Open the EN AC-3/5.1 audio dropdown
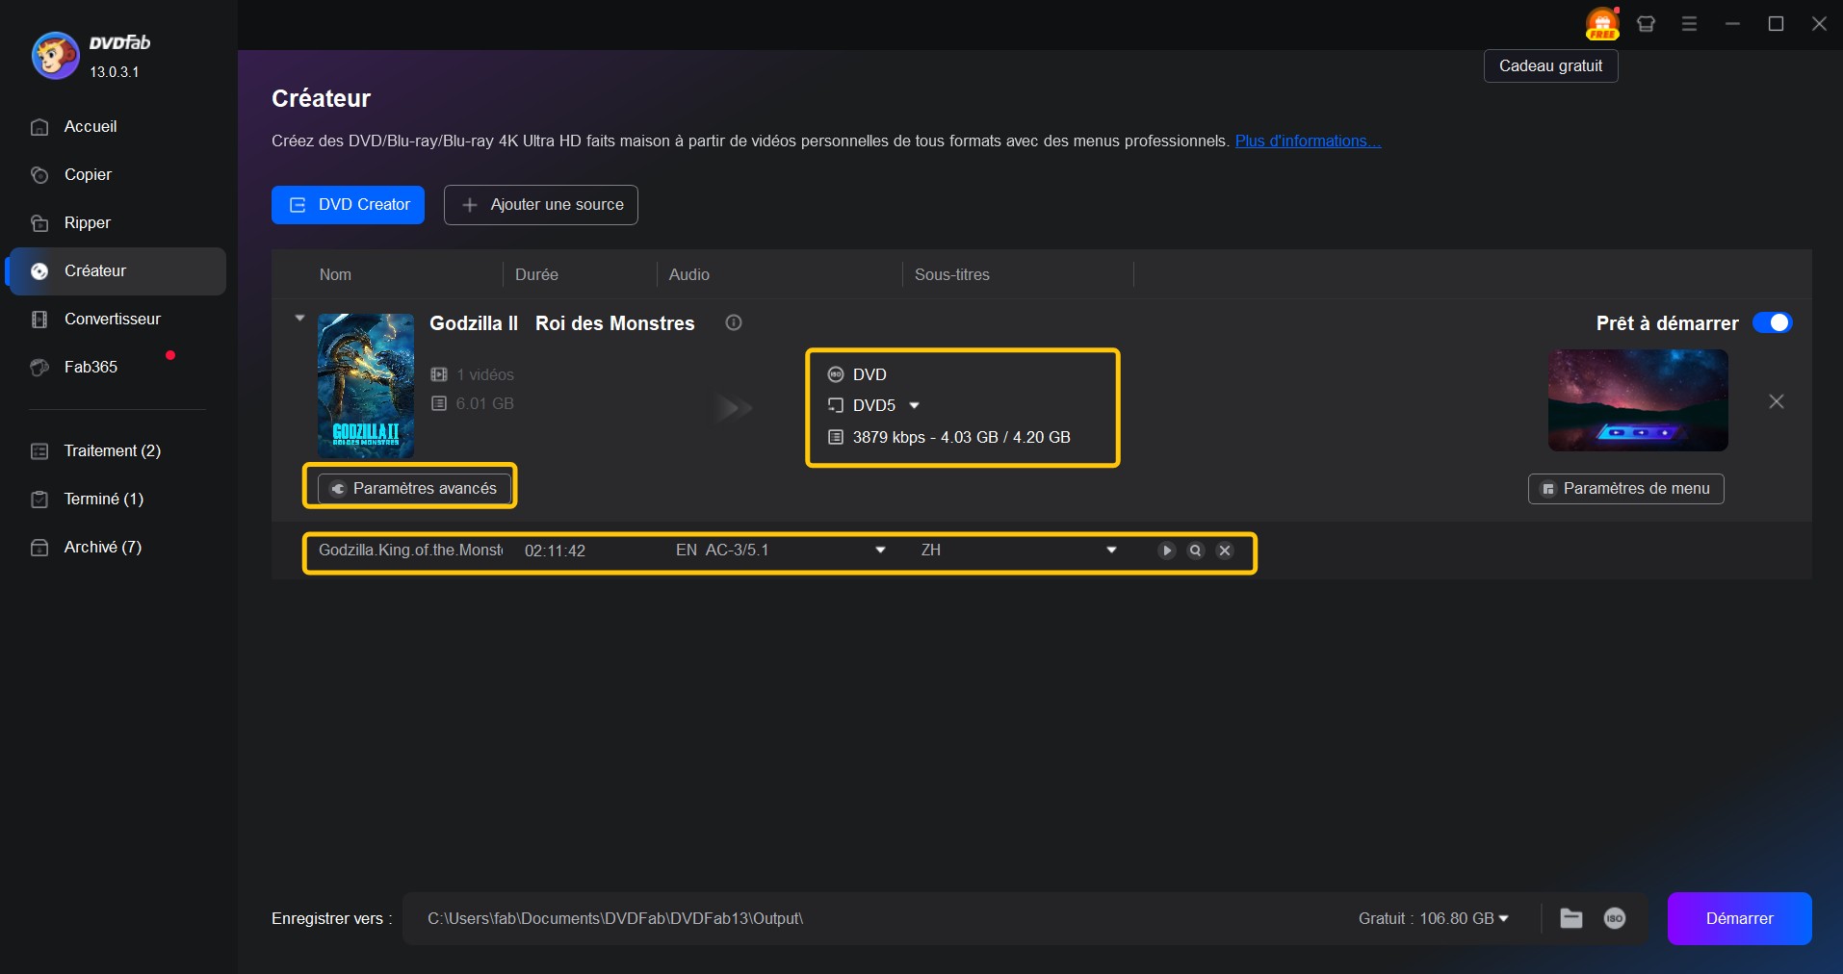1843x974 pixels. click(879, 551)
